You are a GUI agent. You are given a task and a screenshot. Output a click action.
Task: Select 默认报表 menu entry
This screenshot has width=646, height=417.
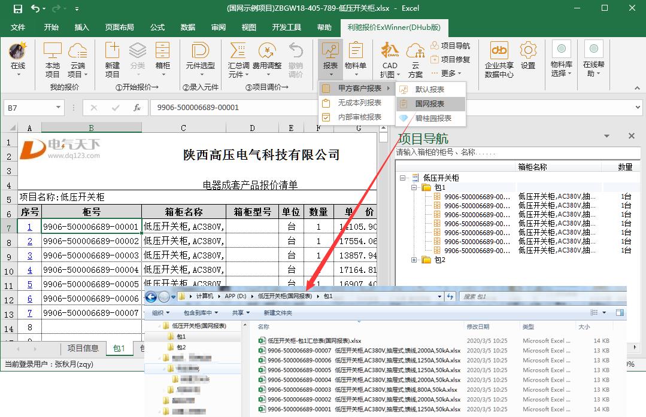430,89
